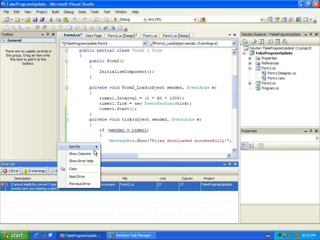Increase line indent with toolbar icon
320x240 pixels.
(x=44, y=27)
